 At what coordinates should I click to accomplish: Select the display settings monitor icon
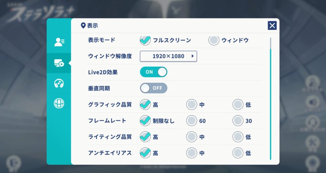[x=59, y=63]
